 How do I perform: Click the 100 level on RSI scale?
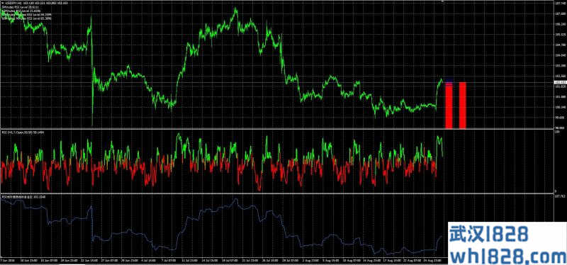pyautogui.click(x=557, y=132)
